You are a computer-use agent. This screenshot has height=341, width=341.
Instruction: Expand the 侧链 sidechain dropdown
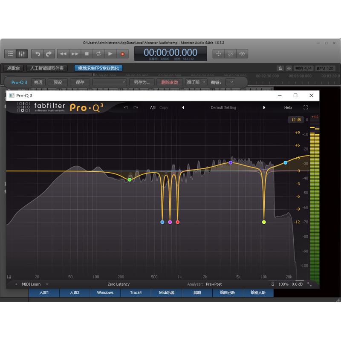[x=231, y=82]
